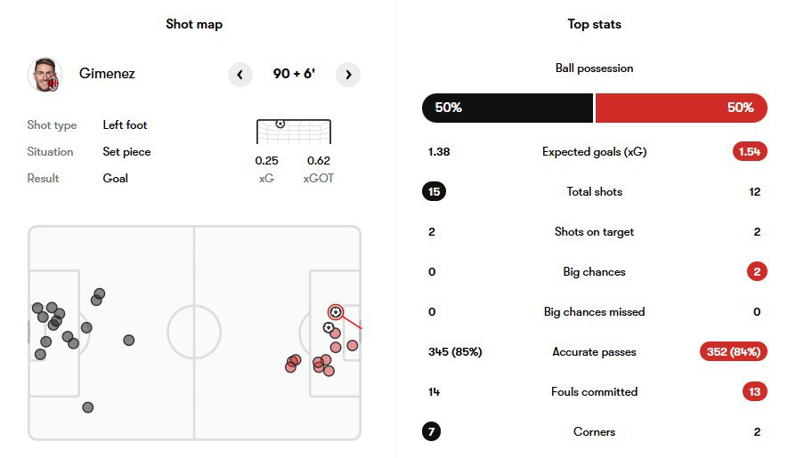Open Gimenez player name link
Screen dimensions: 788x458
pyautogui.click(x=107, y=74)
